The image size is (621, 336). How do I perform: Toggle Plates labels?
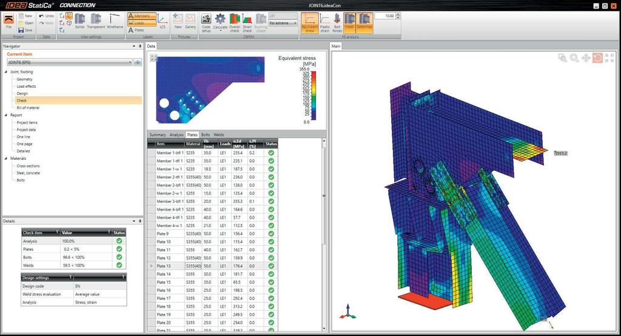coord(136,30)
